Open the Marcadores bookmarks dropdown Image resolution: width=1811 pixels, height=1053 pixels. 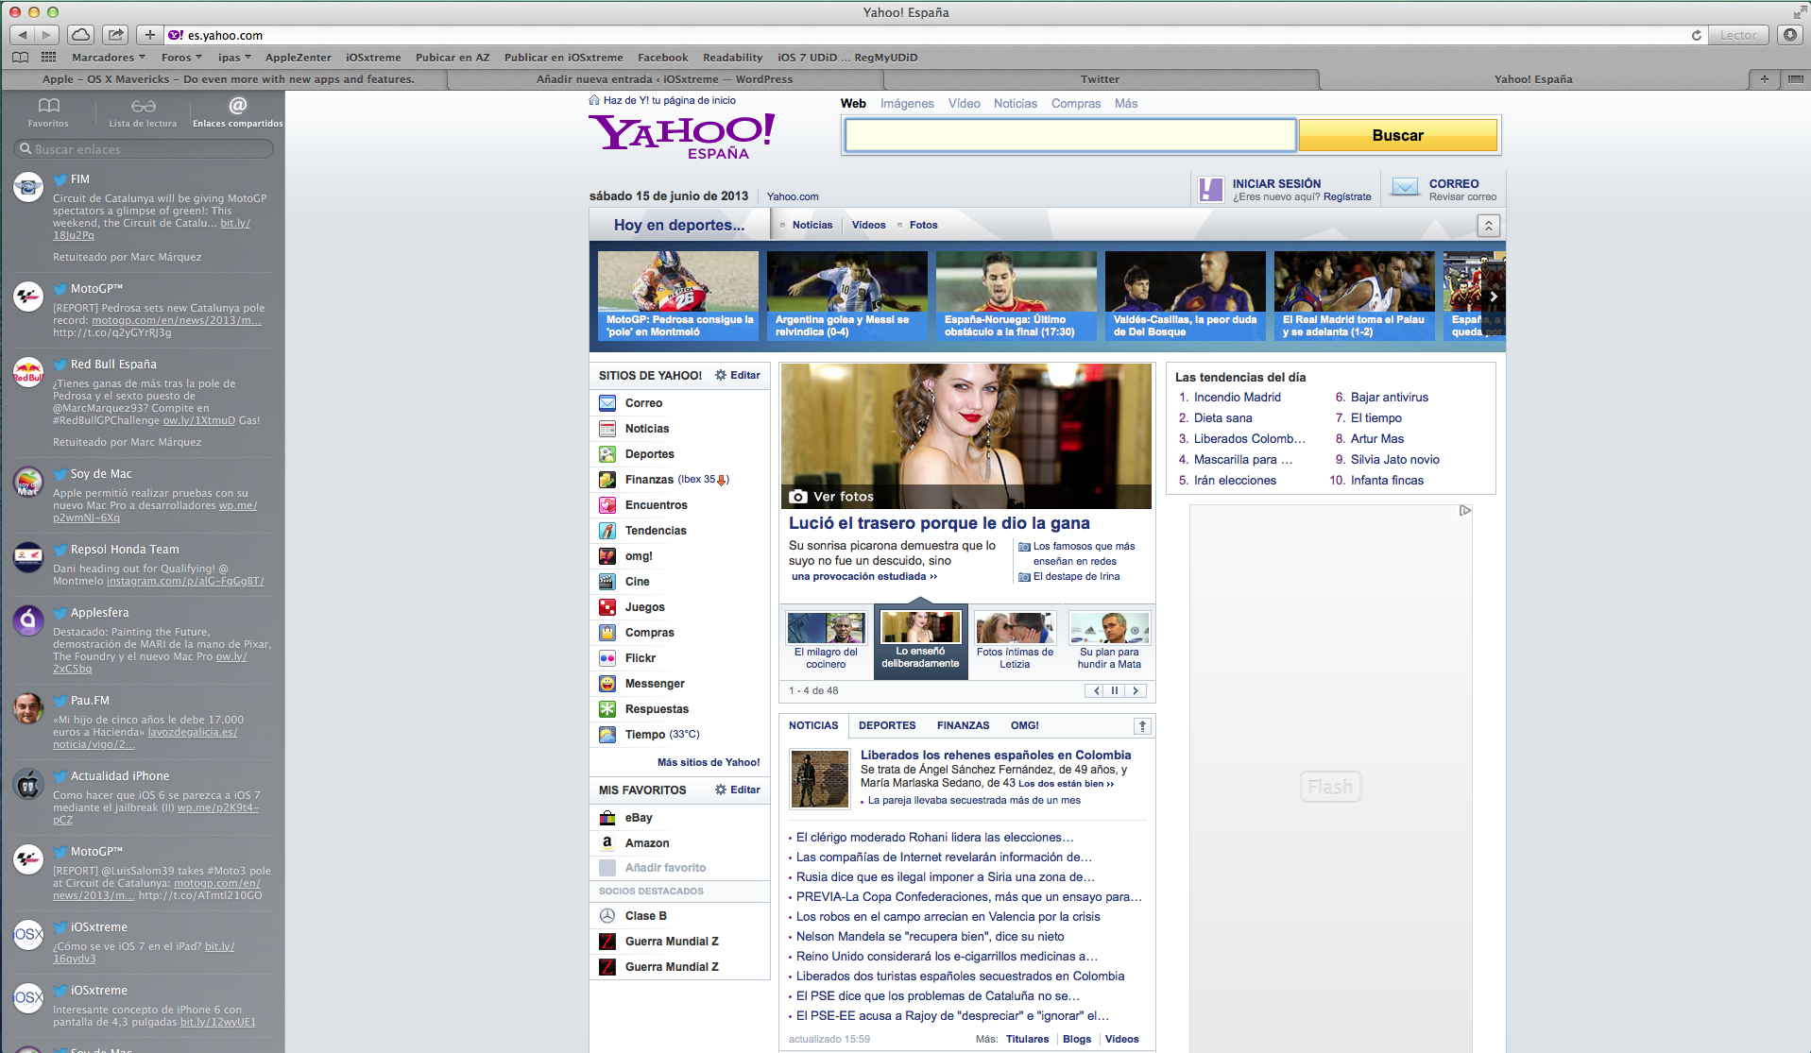[109, 58]
